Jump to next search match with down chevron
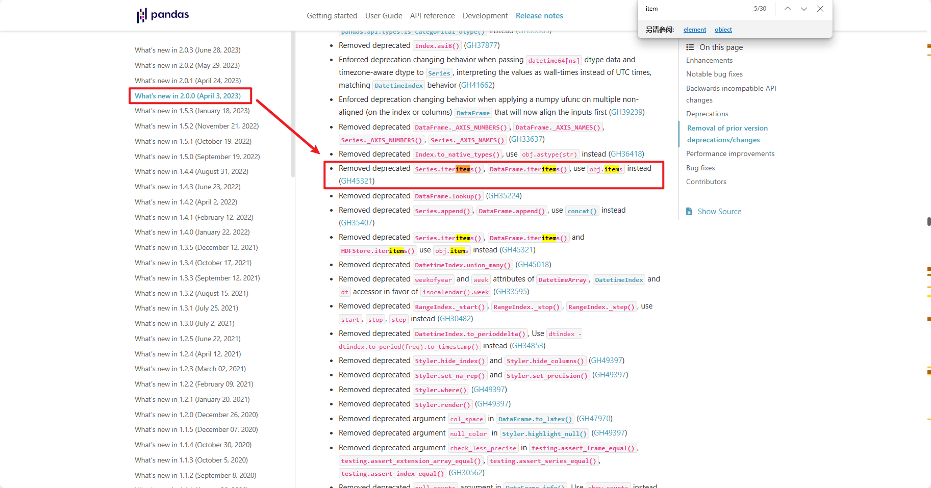 point(803,9)
